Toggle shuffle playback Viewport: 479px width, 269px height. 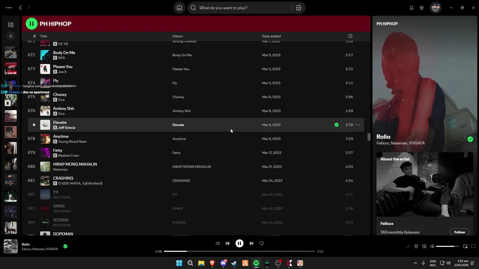217,243
